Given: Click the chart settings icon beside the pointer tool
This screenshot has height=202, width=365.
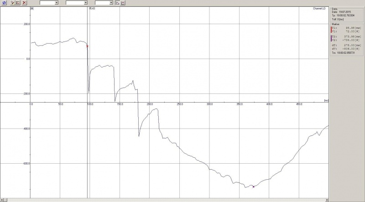Looking at the screenshot, I should click(x=18, y=3).
